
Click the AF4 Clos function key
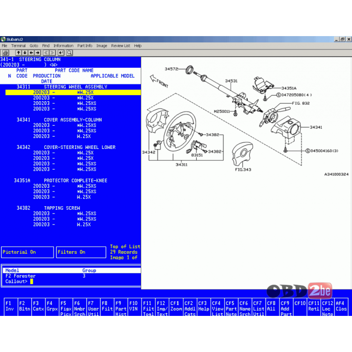click(342, 307)
